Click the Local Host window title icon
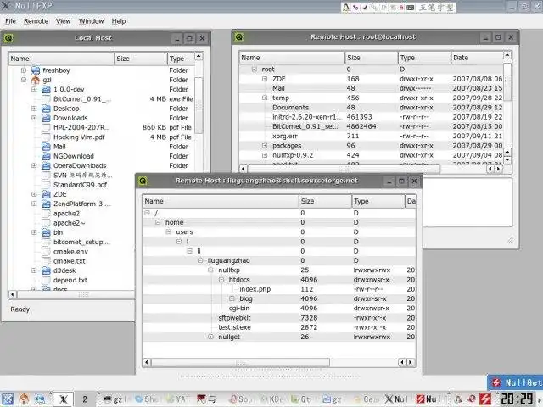Image resolution: width=543 pixels, height=407 pixels. pyautogui.click(x=8, y=37)
